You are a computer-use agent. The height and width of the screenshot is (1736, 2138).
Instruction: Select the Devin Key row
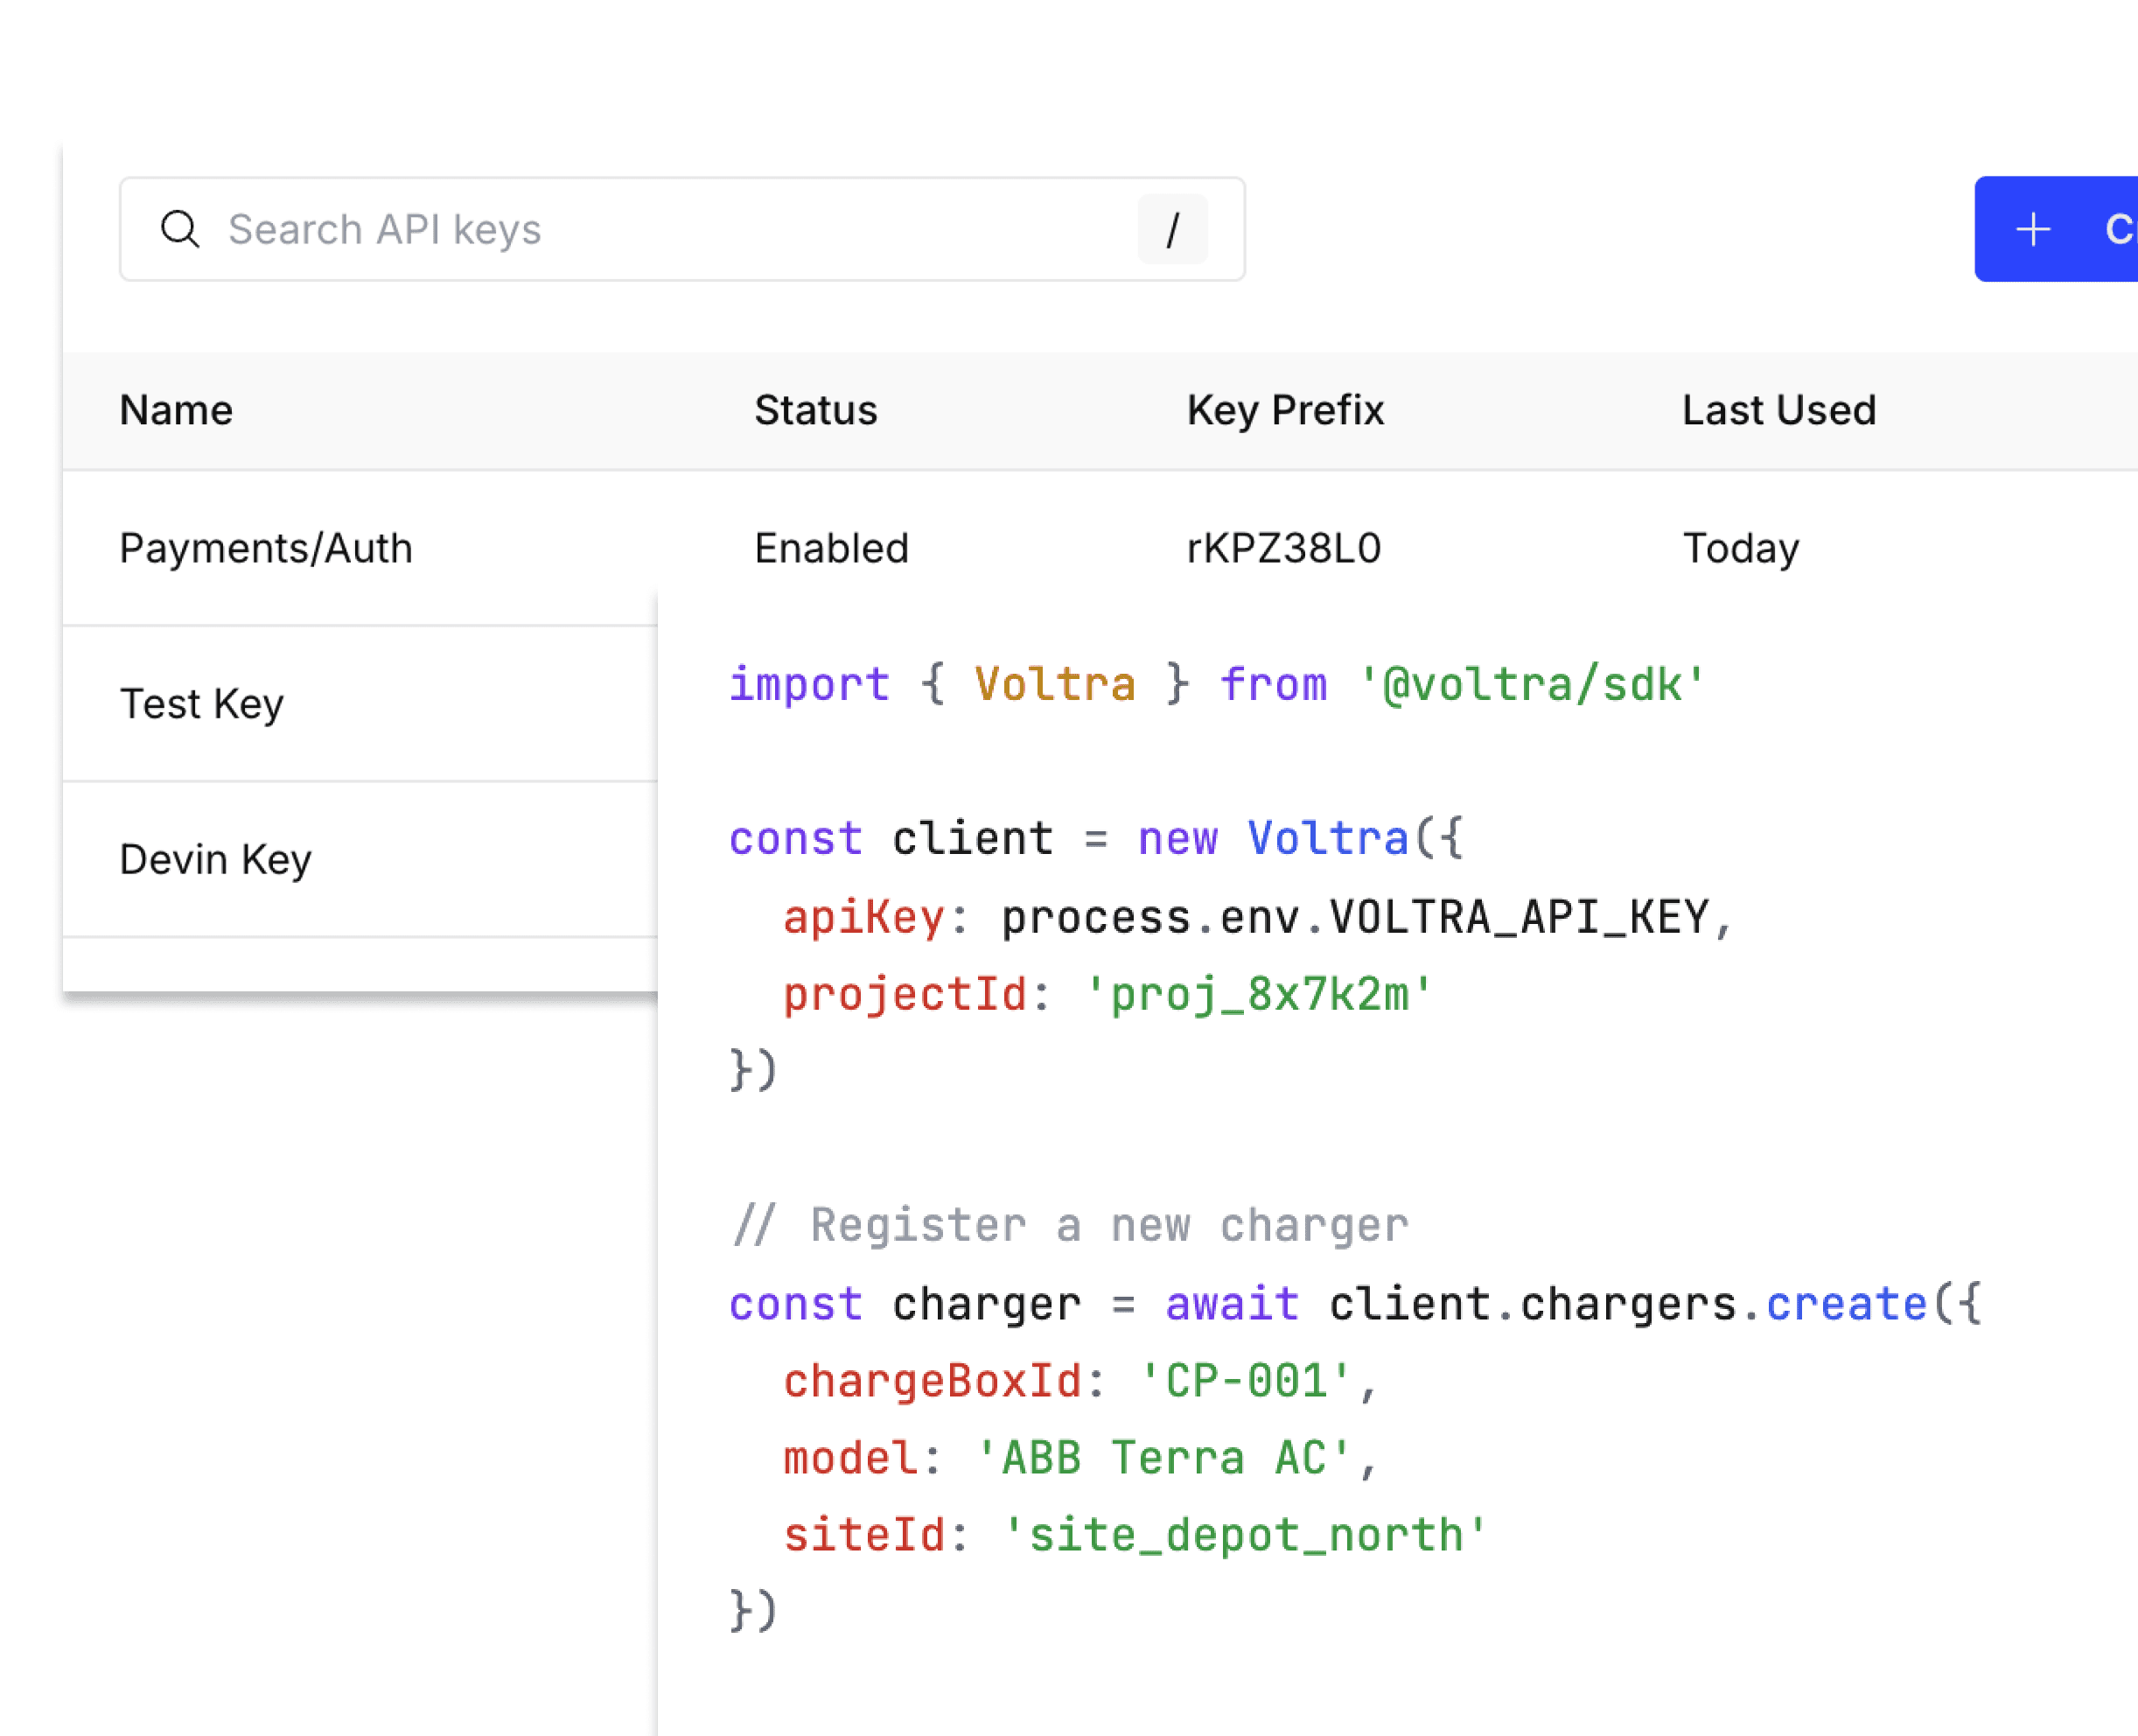[215, 860]
